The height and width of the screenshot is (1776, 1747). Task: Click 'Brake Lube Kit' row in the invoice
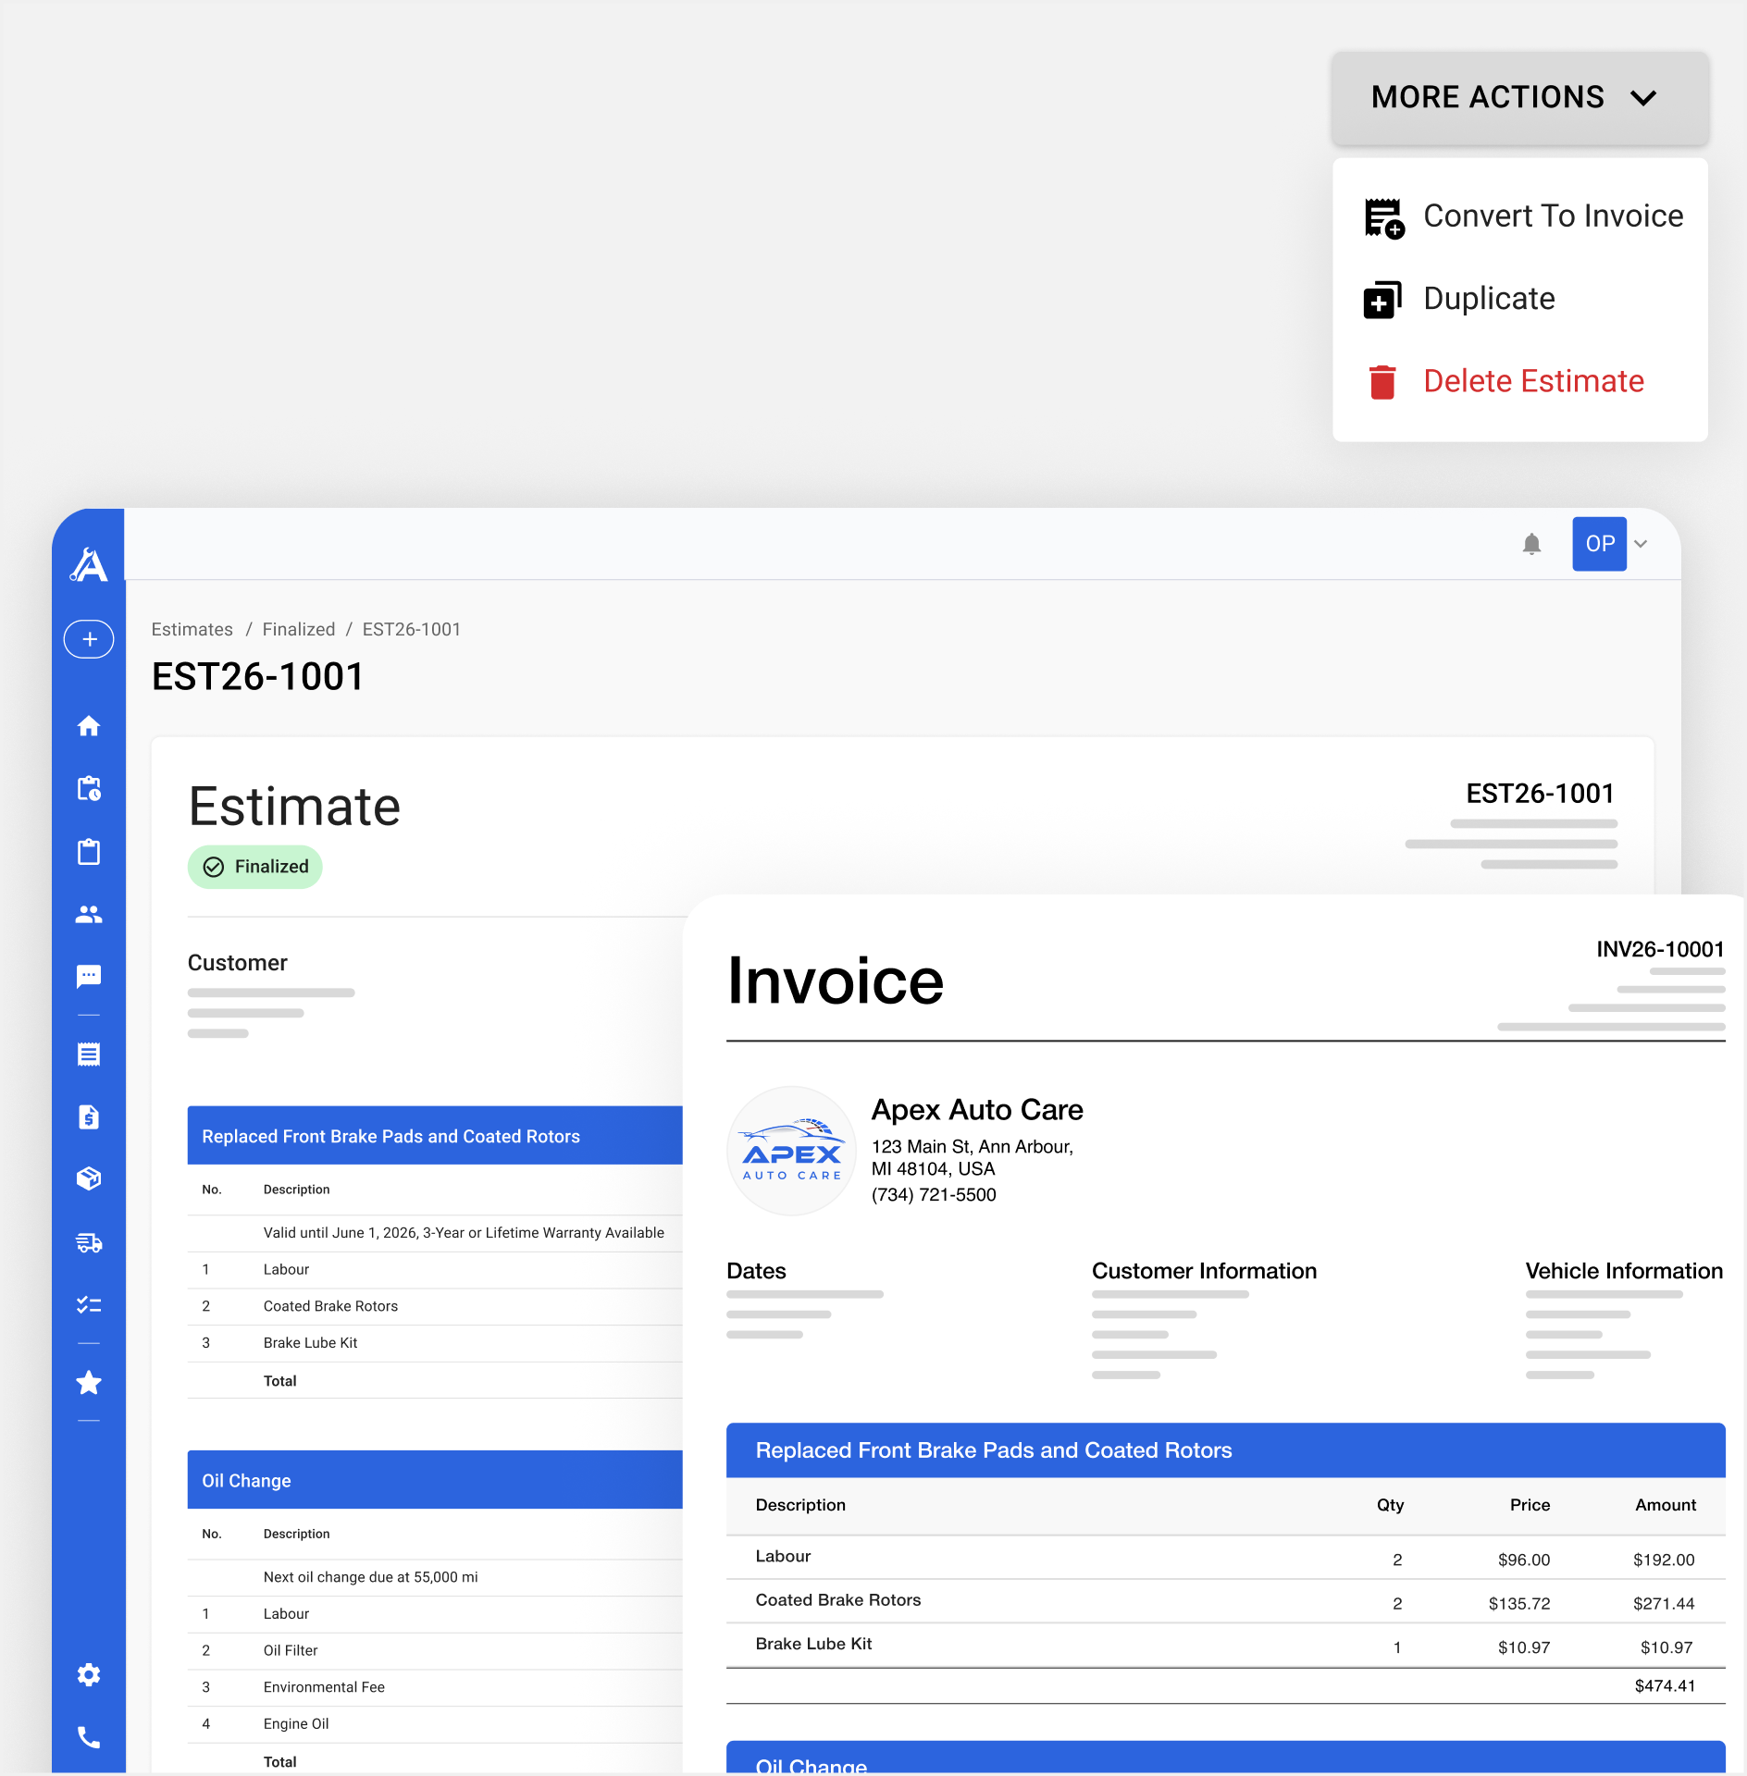(x=1226, y=1646)
